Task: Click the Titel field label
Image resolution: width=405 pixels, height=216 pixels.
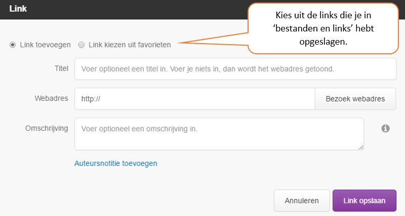Action: point(61,68)
